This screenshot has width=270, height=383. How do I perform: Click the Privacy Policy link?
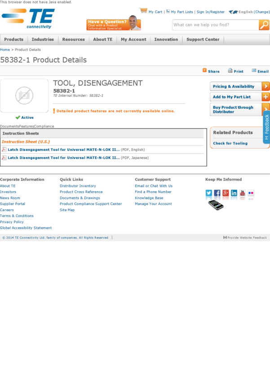pos(12,222)
